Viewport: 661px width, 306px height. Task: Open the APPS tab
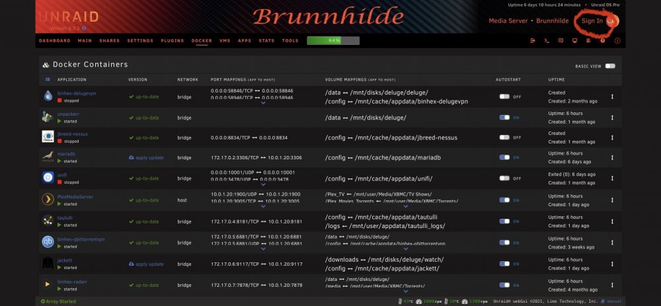click(245, 41)
